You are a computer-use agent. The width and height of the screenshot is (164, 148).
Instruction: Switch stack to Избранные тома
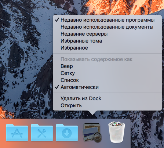pos(107,41)
